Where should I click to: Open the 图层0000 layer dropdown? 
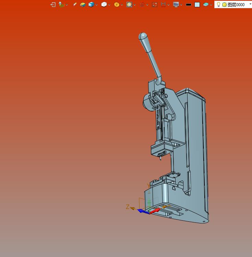coord(251,4)
